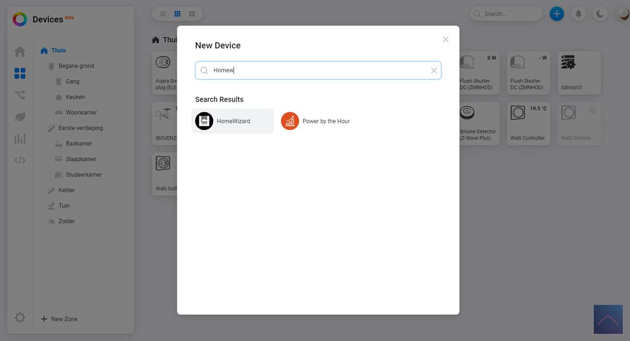Switch to list view layout
630x341 pixels.
click(163, 14)
